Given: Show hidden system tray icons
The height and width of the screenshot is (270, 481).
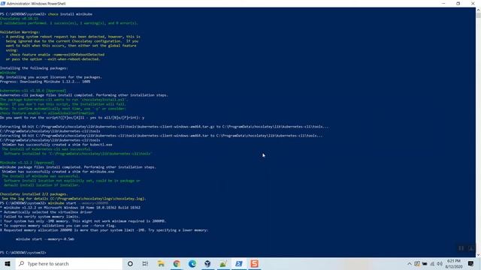Looking at the screenshot, I should (x=409, y=263).
